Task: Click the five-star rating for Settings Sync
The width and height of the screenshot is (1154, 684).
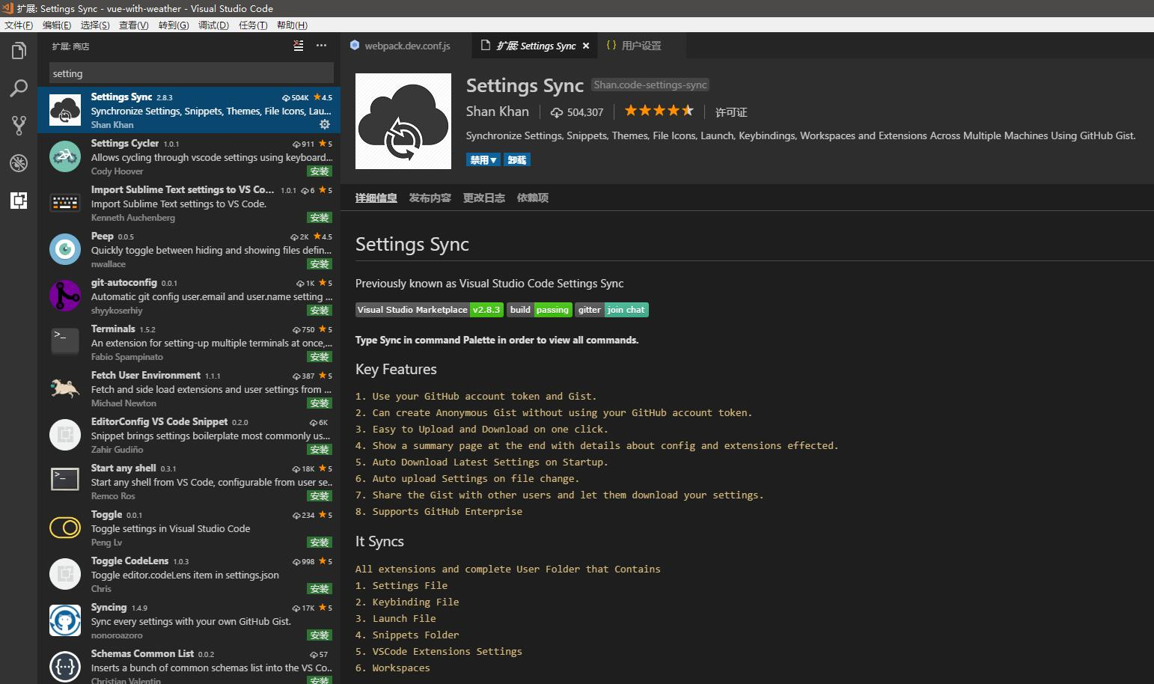Action: click(659, 112)
